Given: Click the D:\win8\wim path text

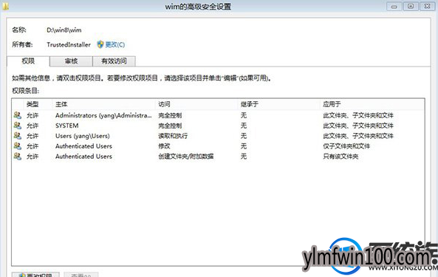Looking at the screenshot, I should tap(64, 30).
